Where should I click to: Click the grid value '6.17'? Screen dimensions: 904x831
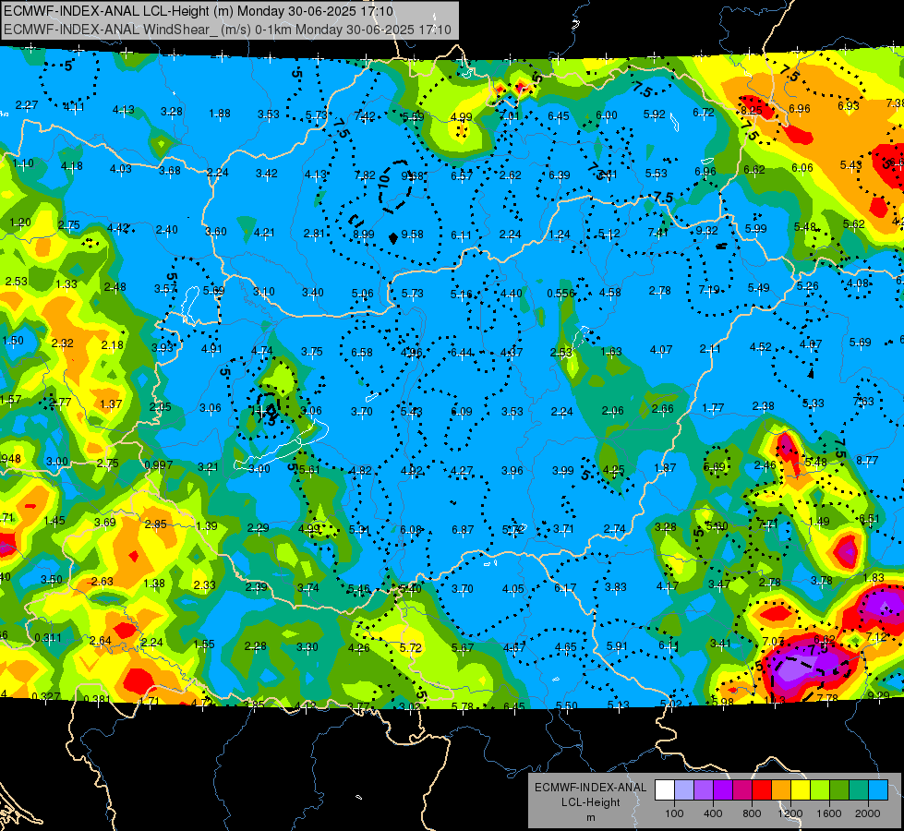pyautogui.click(x=565, y=587)
